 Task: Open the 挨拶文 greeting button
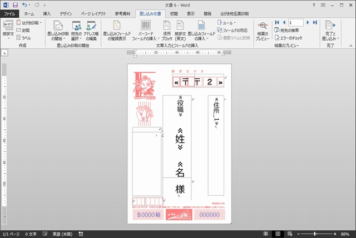pyautogui.click(x=8, y=29)
